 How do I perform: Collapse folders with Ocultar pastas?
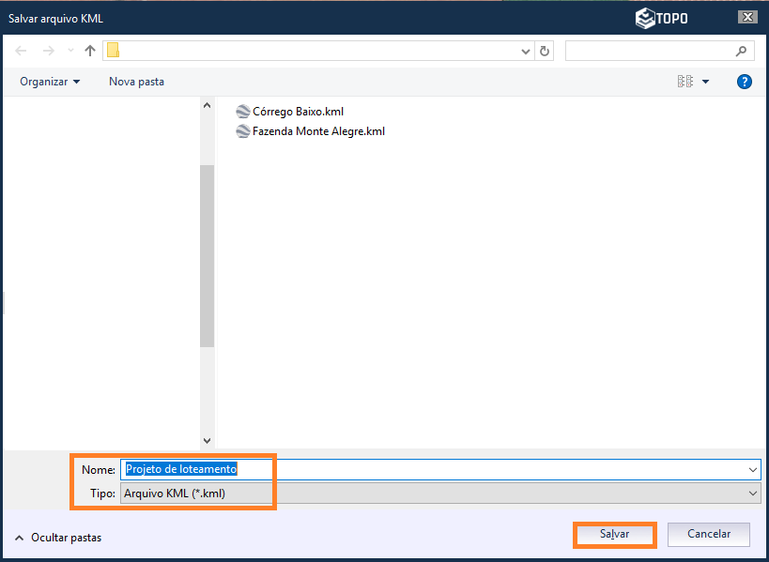58,538
